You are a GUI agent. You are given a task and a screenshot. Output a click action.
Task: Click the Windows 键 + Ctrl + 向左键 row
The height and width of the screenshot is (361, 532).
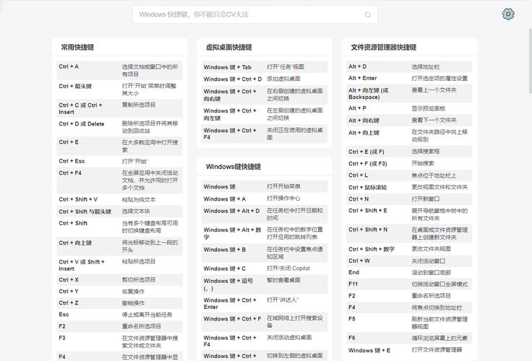[x=265, y=114]
